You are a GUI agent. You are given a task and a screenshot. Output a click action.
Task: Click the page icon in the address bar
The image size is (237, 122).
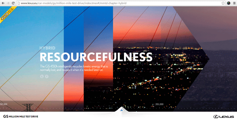[18, 3]
